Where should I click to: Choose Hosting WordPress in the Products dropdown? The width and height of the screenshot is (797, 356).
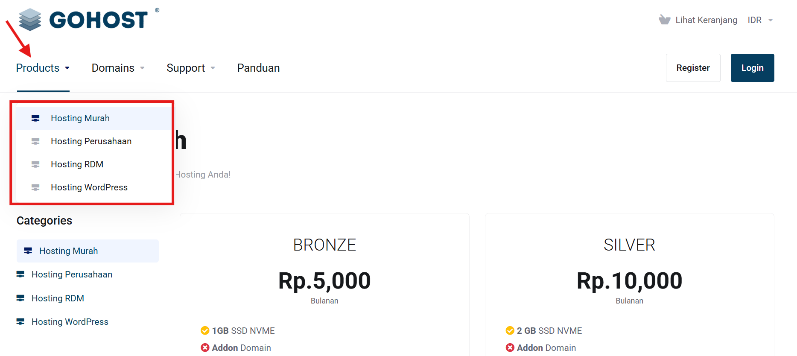(89, 187)
